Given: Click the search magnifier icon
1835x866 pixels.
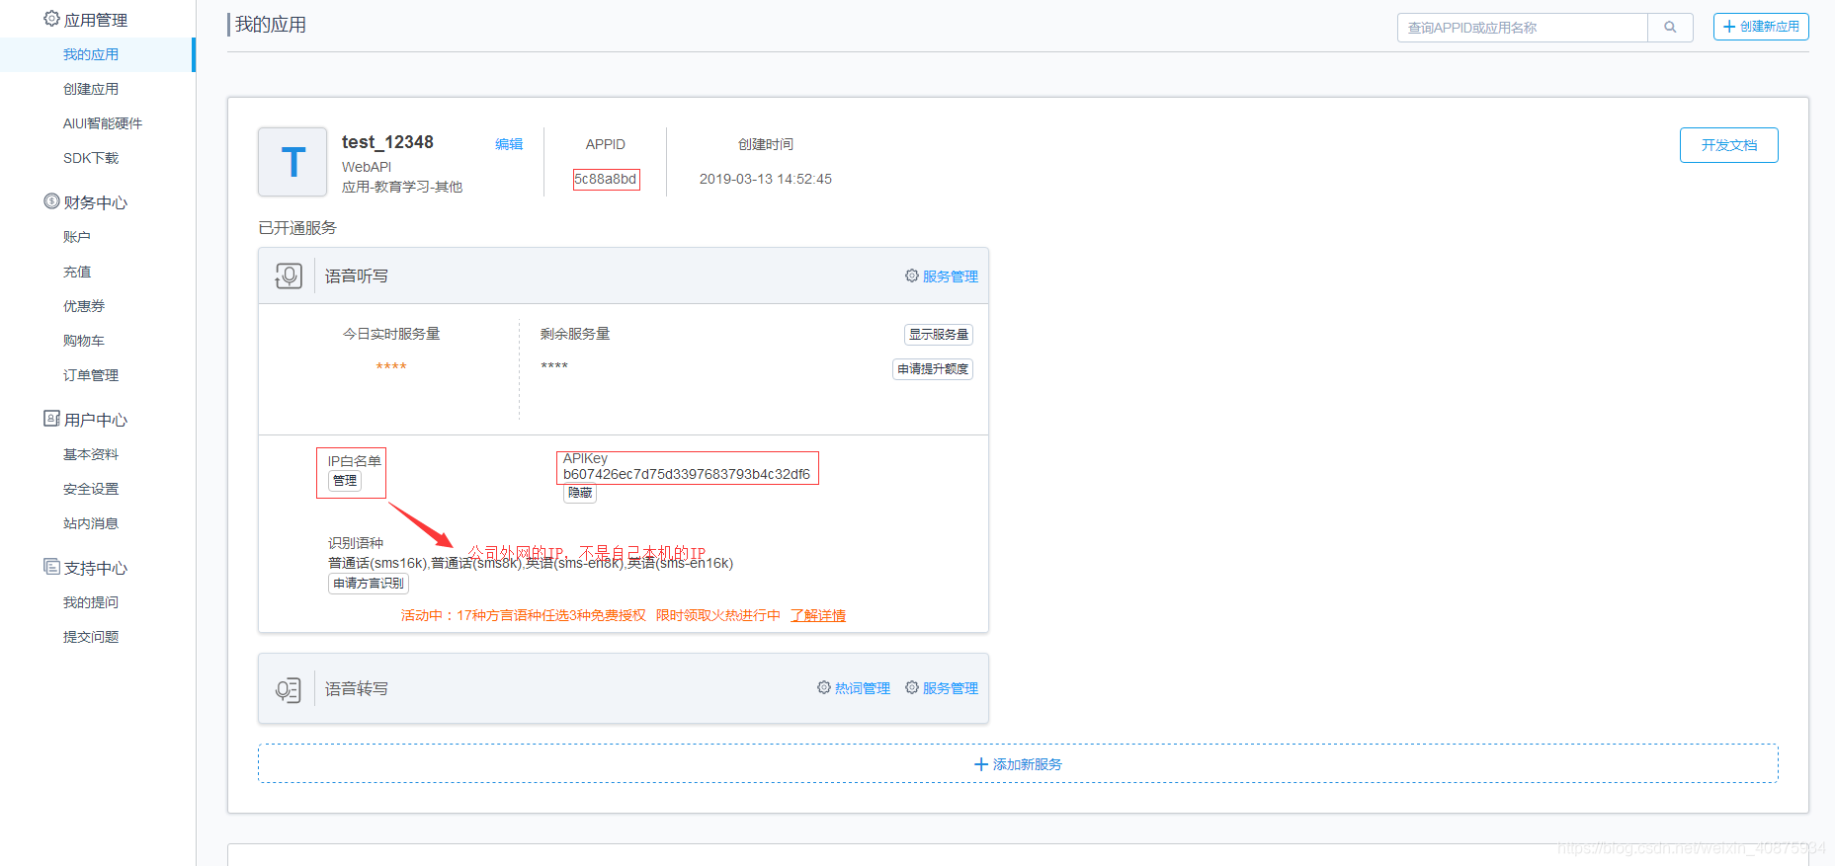Looking at the screenshot, I should (1670, 28).
